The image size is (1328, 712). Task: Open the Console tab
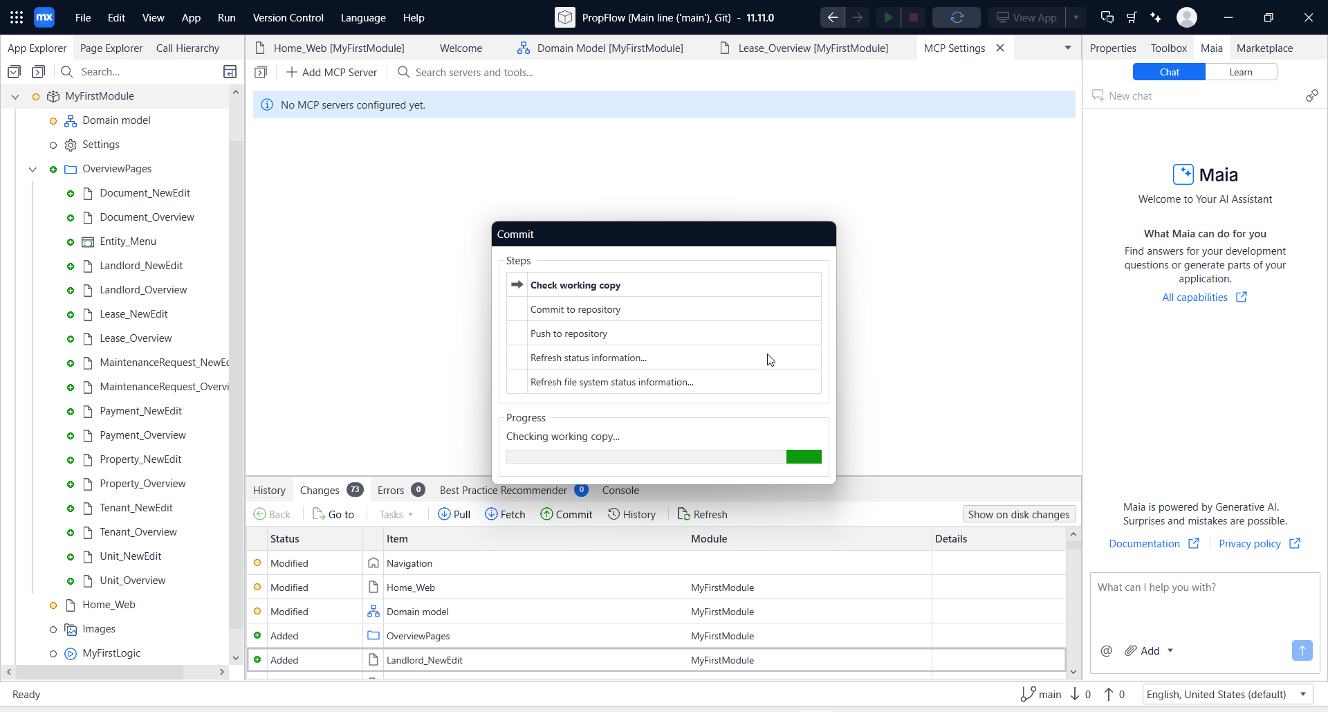pyautogui.click(x=620, y=490)
